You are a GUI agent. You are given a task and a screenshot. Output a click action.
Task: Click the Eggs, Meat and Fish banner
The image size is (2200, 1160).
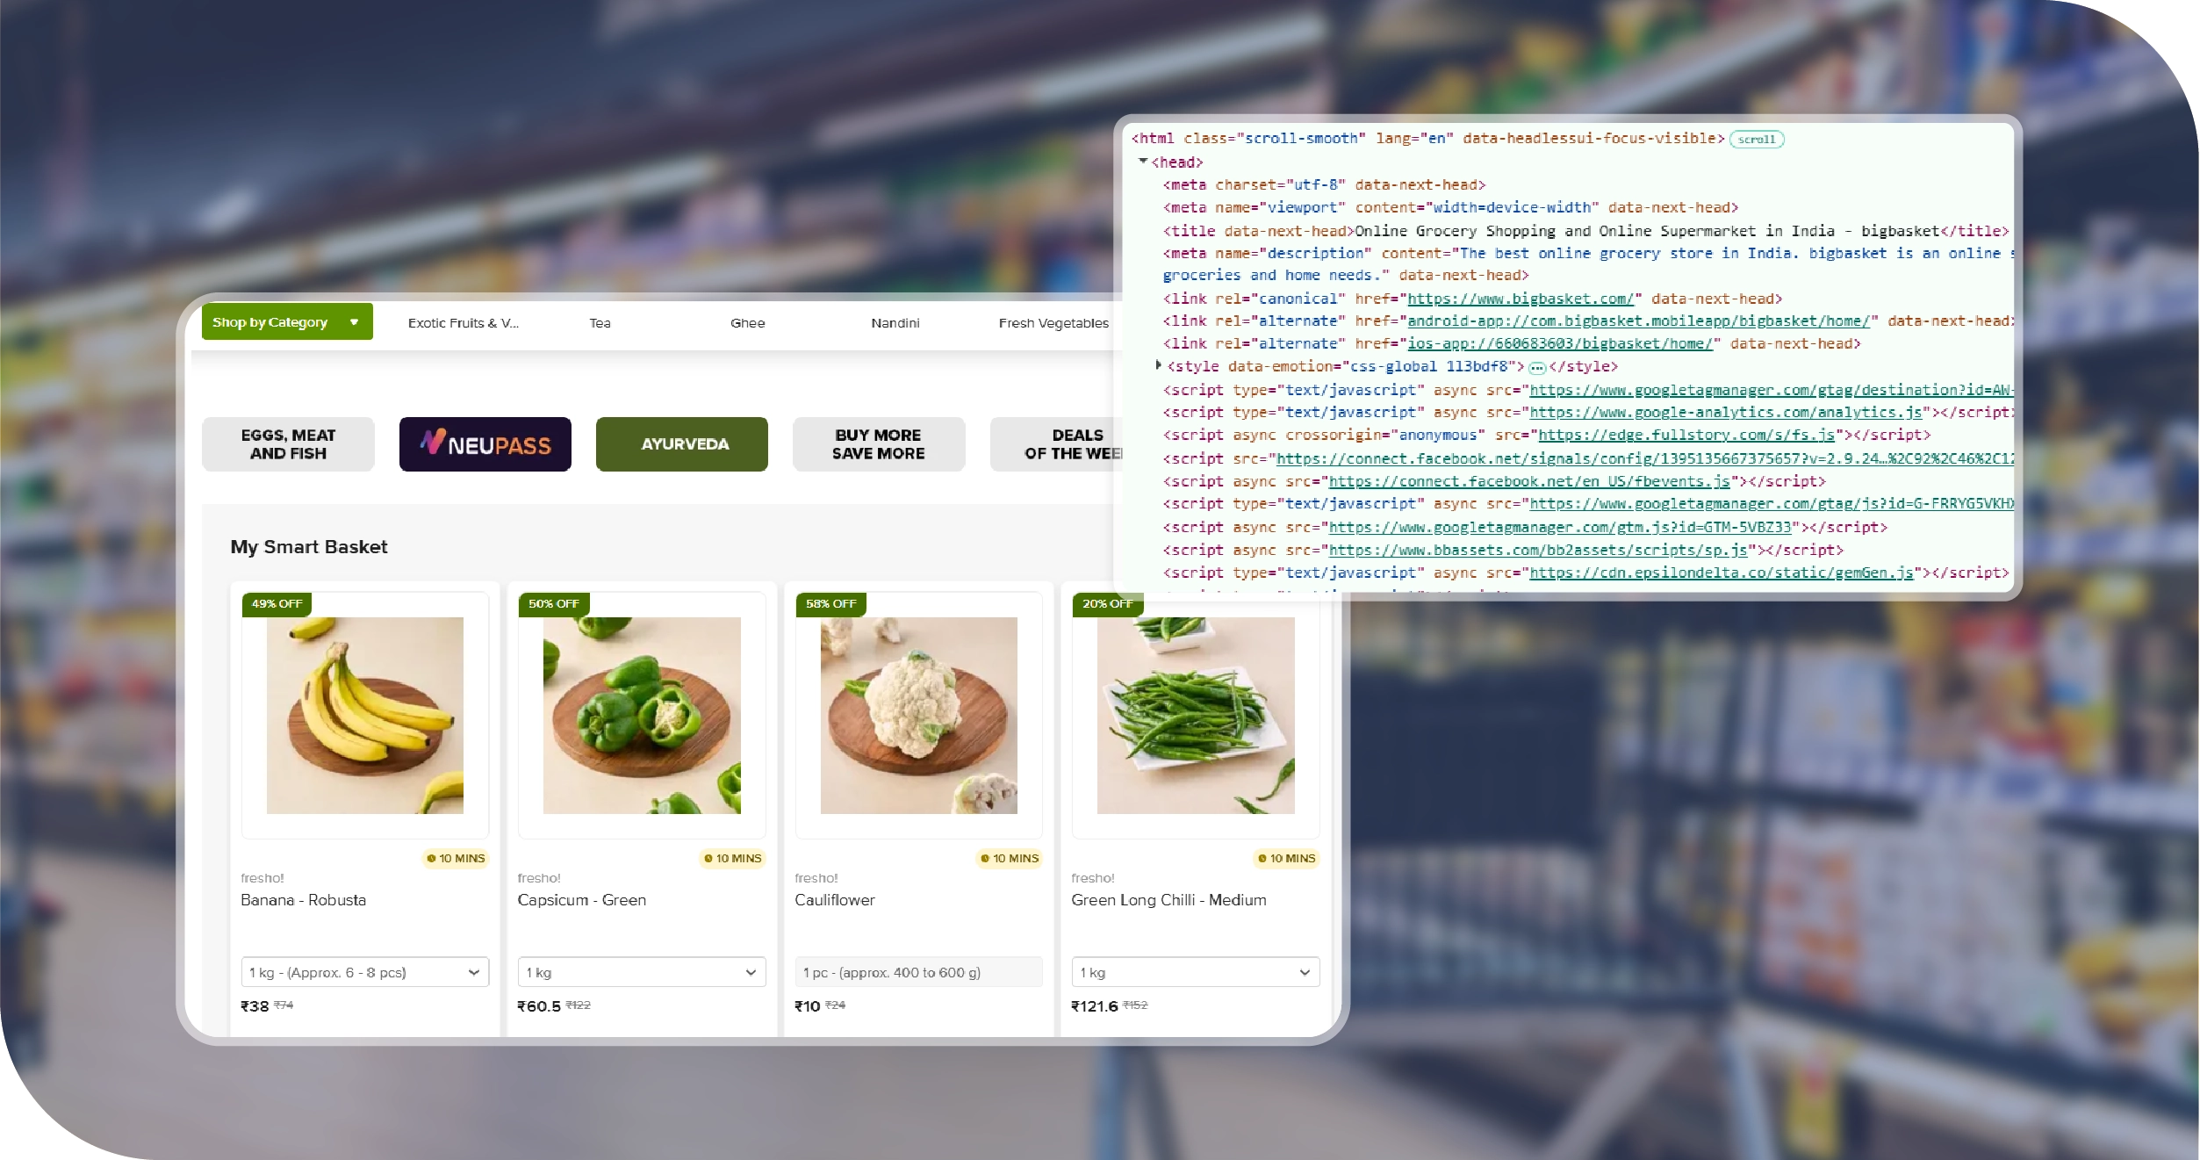[288, 443]
